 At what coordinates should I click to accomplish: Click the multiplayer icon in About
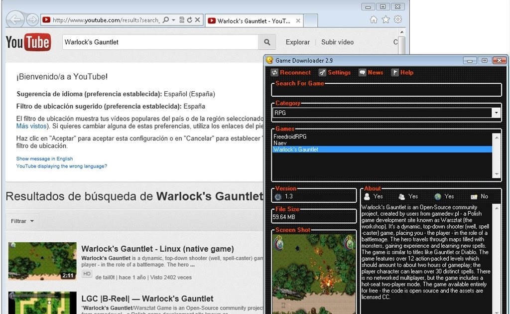click(402, 196)
